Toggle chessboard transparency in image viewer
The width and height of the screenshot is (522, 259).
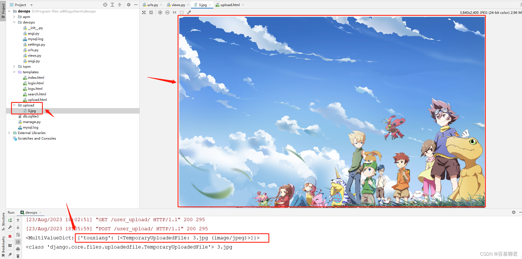[x=144, y=12]
